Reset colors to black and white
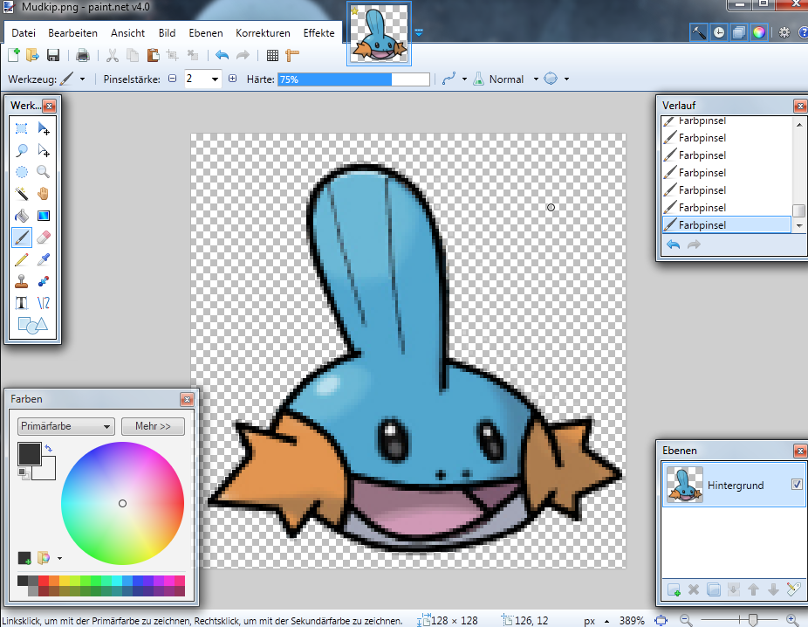Viewport: 808px width, 627px height. pos(24,473)
